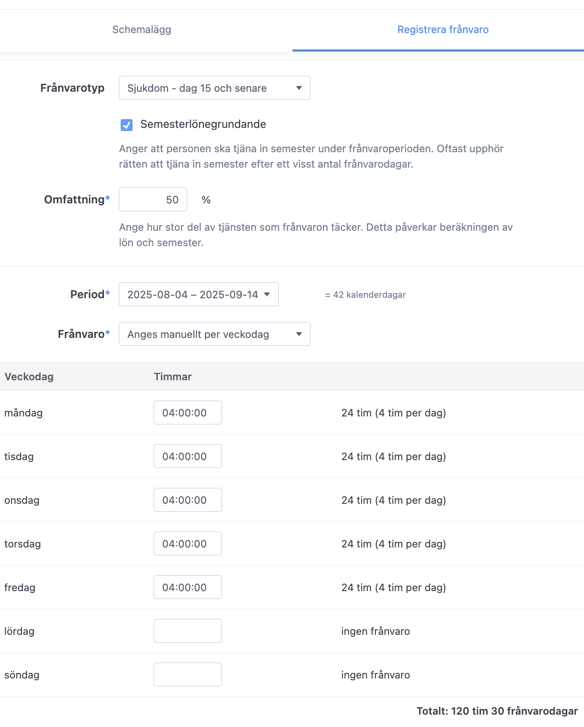Click the Veckodag column header

pyautogui.click(x=29, y=376)
